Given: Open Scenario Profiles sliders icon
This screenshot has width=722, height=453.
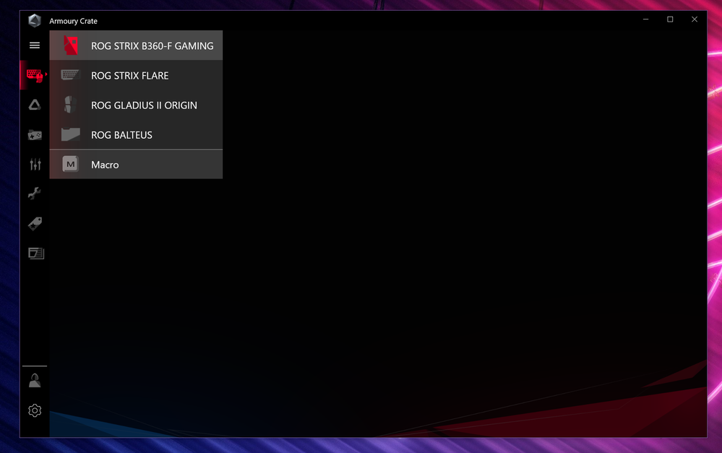Looking at the screenshot, I should 35,164.
